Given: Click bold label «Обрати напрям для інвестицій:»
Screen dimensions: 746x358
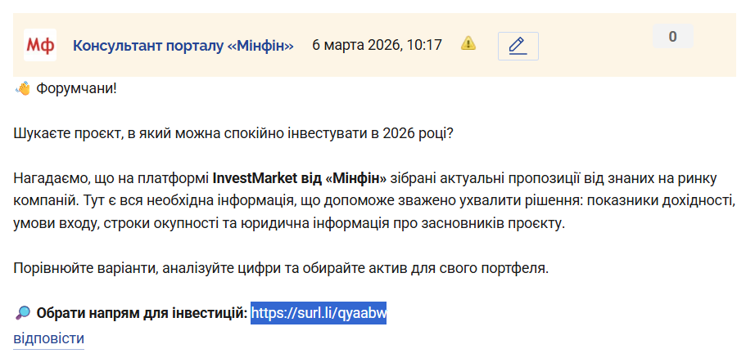Looking at the screenshot, I should click(142, 312).
